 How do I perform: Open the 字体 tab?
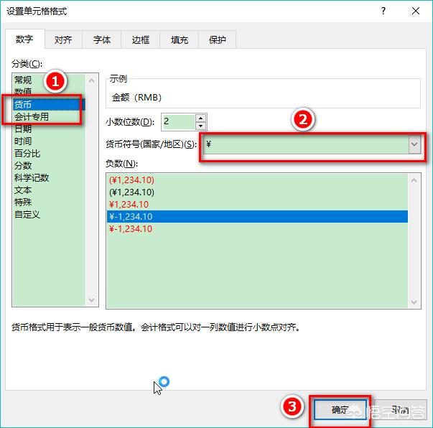click(102, 39)
